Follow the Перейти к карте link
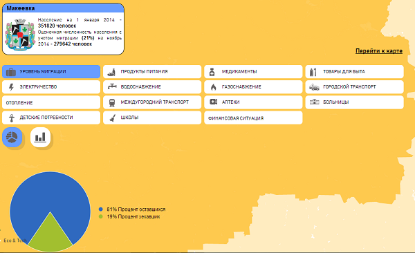Viewport: 415px width, 253px height. [379, 51]
